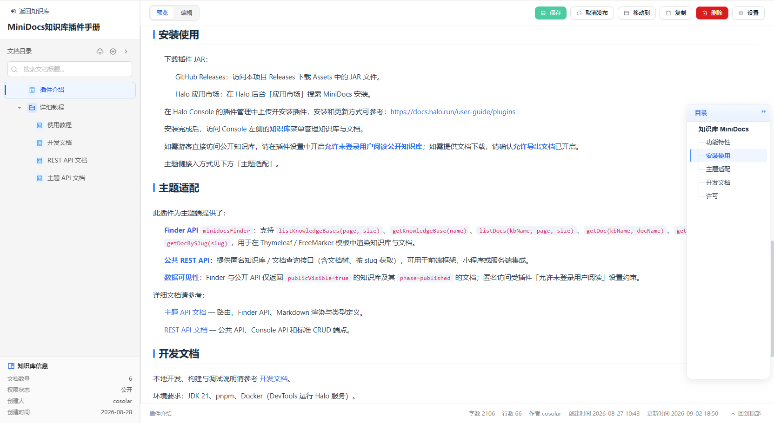The width and height of the screenshot is (774, 423).
Task: Switch to the 编辑 tab
Action: coord(187,13)
